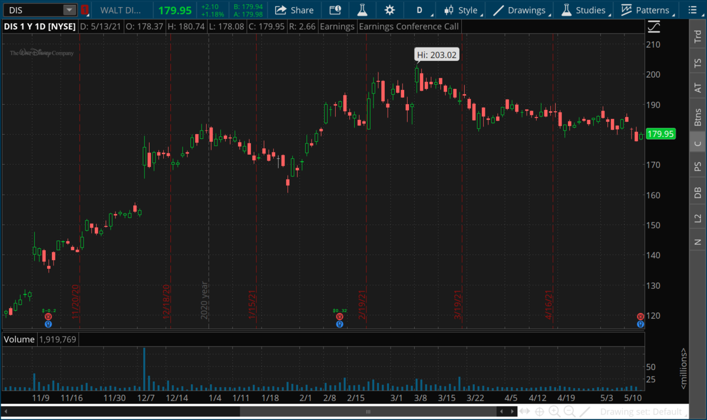Open chart settings gear icon
Screen dimensions: 707x420
[389, 10]
